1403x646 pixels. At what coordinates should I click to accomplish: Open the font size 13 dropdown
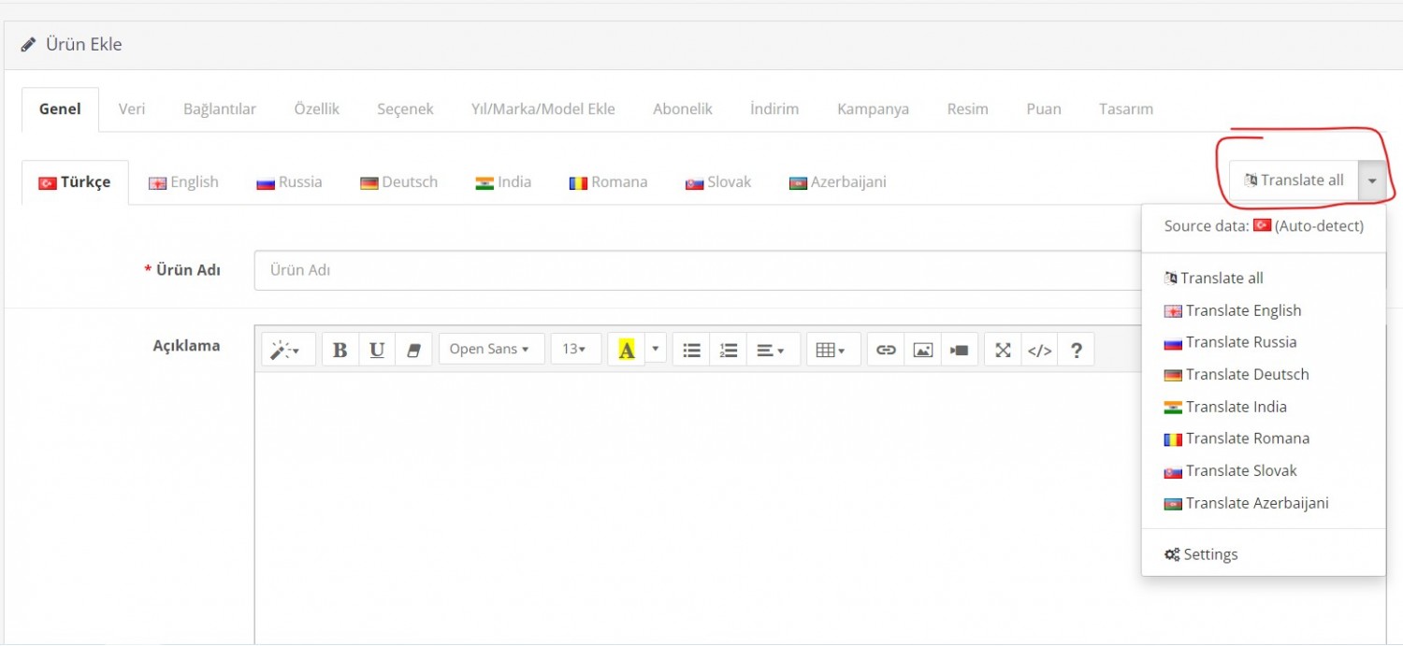point(574,350)
